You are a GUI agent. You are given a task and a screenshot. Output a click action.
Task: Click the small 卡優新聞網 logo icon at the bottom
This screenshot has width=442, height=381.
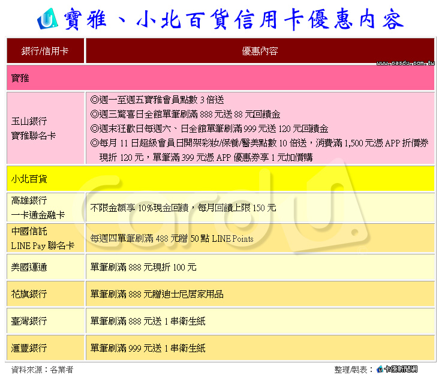[x=380, y=369]
